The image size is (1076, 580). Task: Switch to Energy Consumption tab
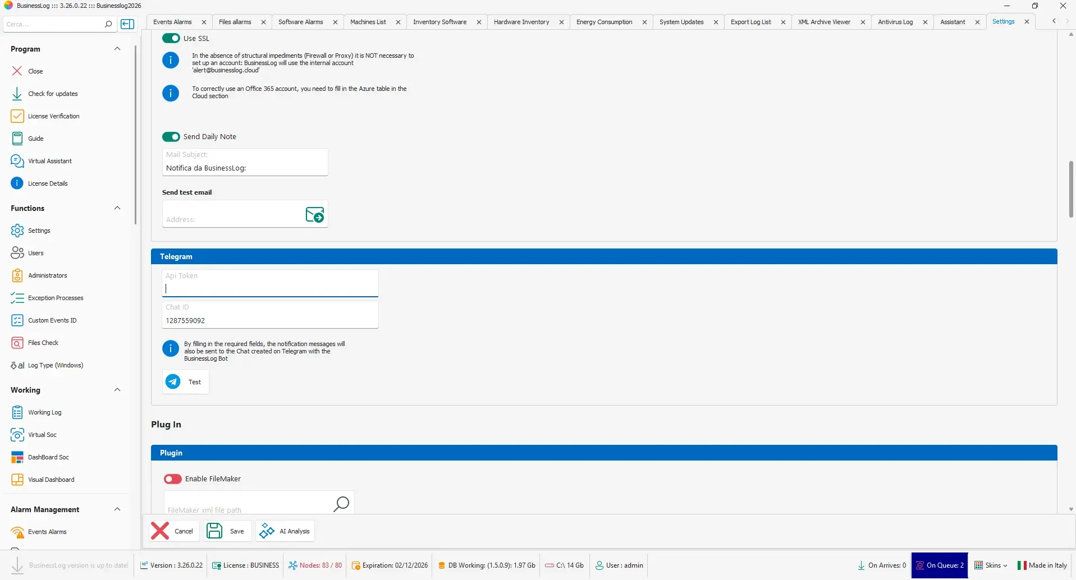[604, 22]
